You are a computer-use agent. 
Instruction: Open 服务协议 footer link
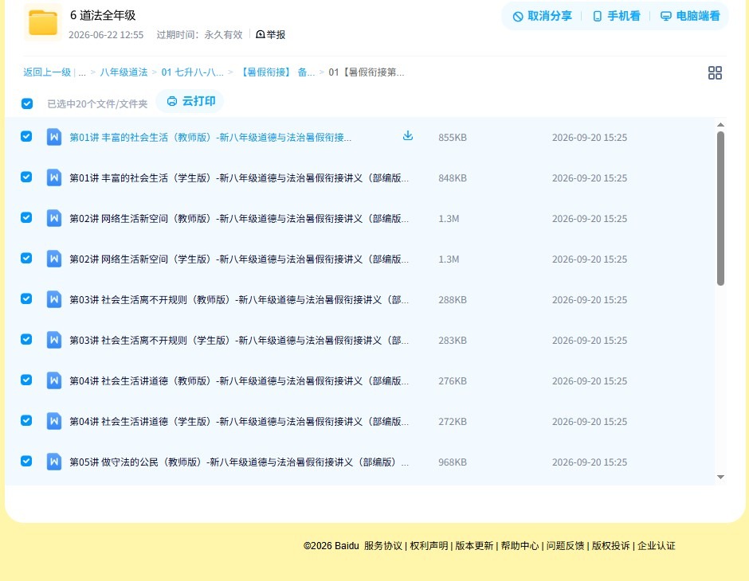click(383, 546)
